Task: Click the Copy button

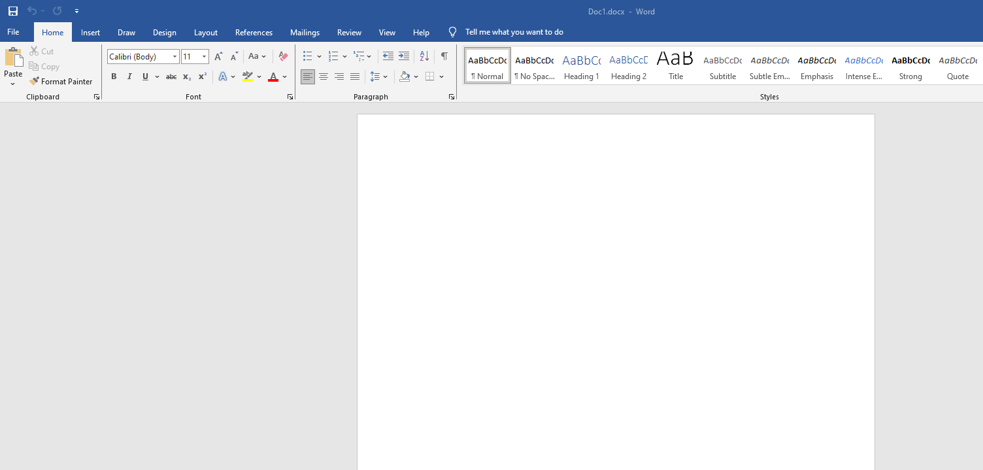Action: pos(44,66)
